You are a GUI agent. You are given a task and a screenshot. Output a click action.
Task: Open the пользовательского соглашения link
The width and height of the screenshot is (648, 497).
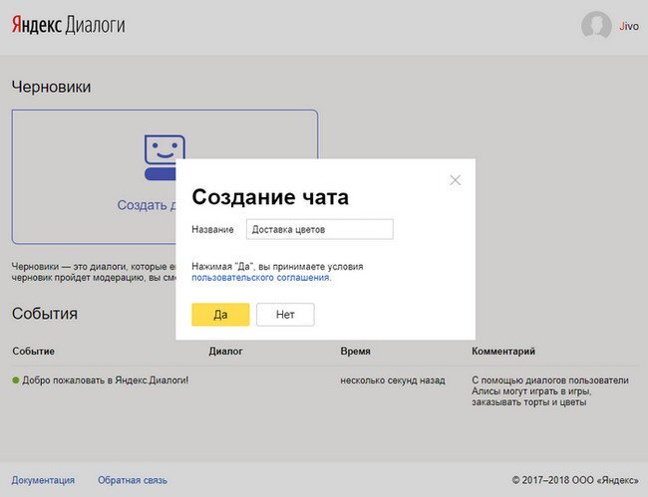260,278
